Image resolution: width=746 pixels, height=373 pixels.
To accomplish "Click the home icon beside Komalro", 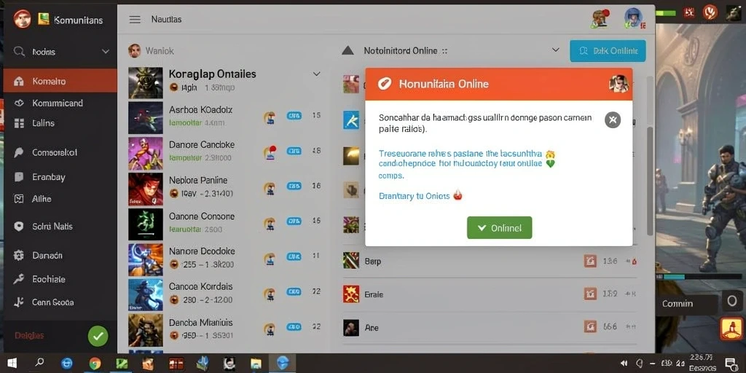I will coord(19,82).
